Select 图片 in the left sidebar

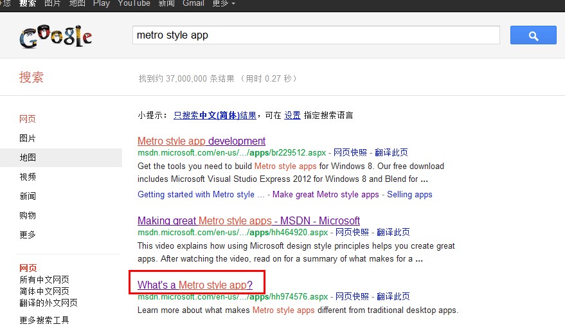(28, 138)
